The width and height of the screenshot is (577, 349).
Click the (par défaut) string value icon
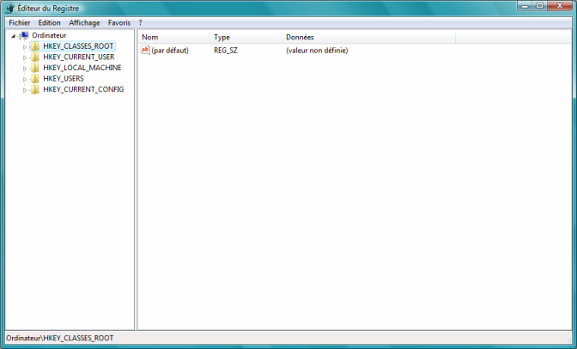tap(145, 50)
